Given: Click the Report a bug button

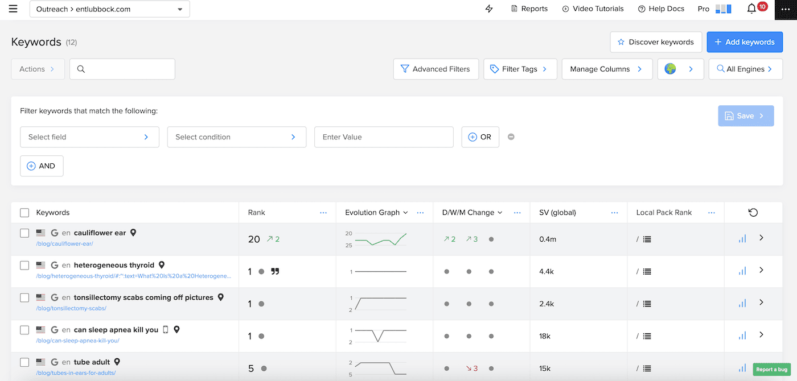Looking at the screenshot, I should [773, 370].
